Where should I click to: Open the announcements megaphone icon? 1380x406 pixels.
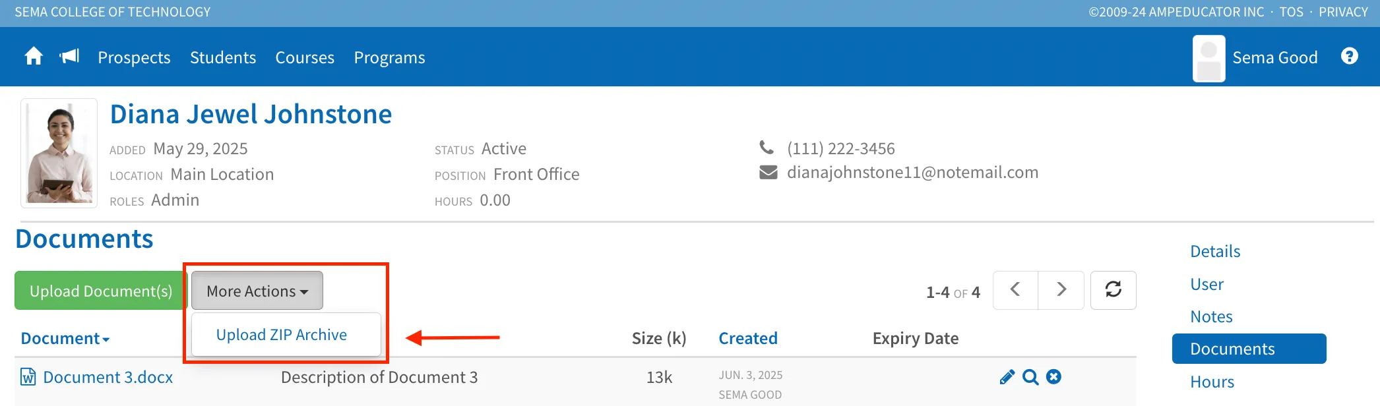pyautogui.click(x=69, y=57)
